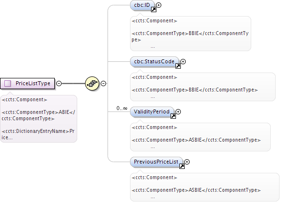Expand the ValidityPeriod element
Image resolution: width=283 pixels, height=203 pixels.
coord(178,112)
